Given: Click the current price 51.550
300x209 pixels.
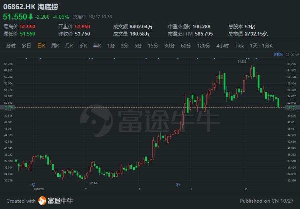Looking at the screenshot, I should 15,17.
